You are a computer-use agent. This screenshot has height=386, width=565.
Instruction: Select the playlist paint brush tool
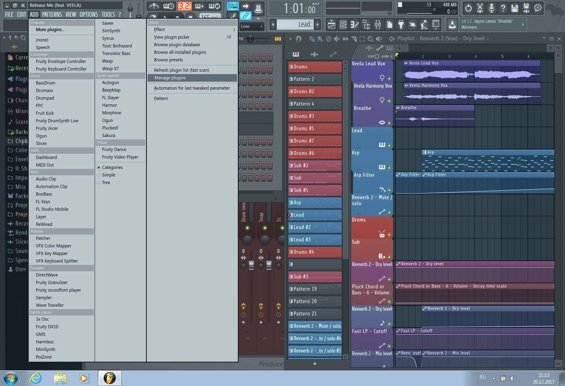tap(320, 39)
